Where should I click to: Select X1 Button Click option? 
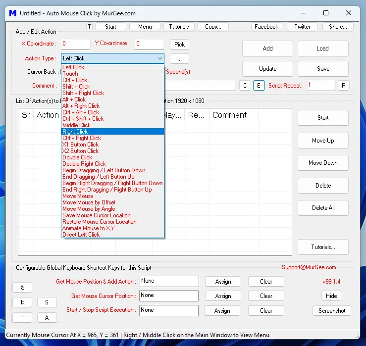[x=112, y=145]
